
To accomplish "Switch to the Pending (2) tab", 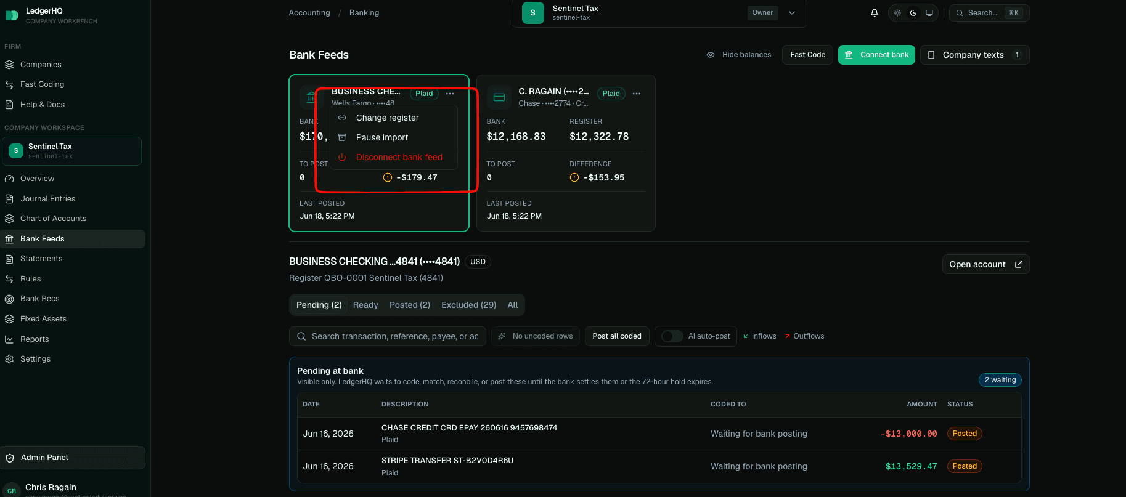I will click(x=319, y=305).
